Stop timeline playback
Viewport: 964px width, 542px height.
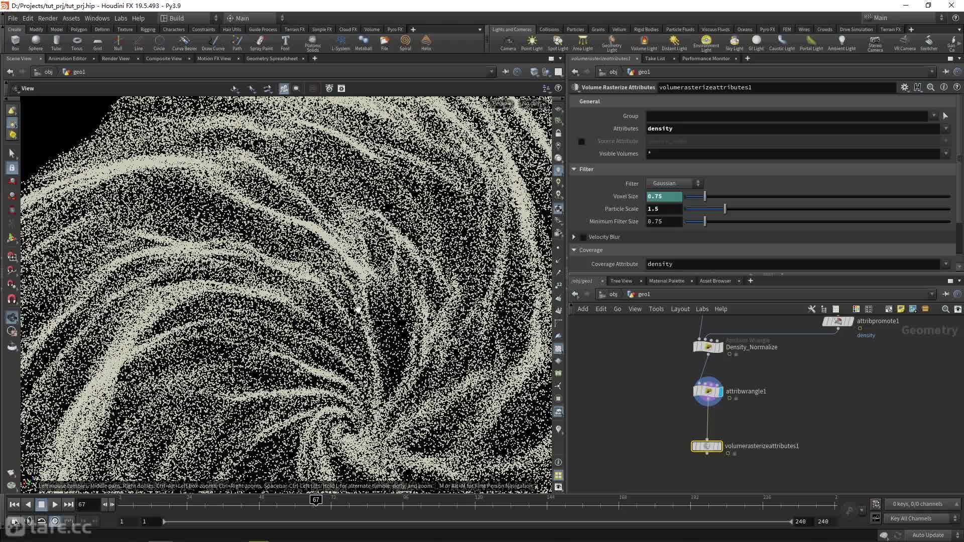click(42, 504)
